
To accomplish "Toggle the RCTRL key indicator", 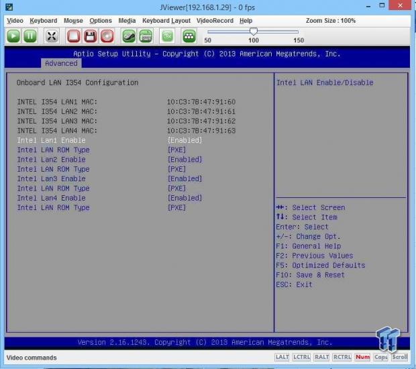I will [x=342, y=357].
